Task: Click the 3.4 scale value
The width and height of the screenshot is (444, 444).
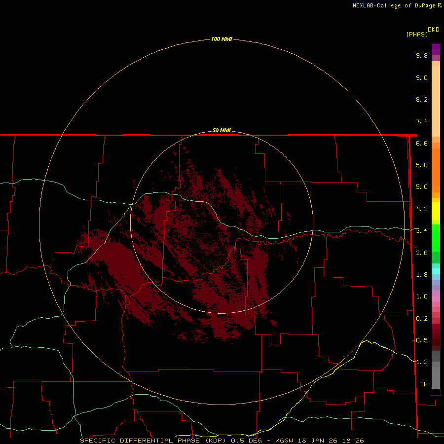Action: click(422, 231)
